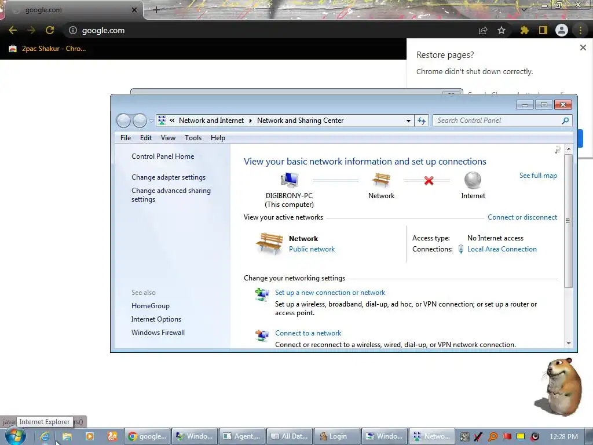Image resolution: width=593 pixels, height=445 pixels.
Task: Click the Control Panel refresh button
Action: [x=422, y=121]
